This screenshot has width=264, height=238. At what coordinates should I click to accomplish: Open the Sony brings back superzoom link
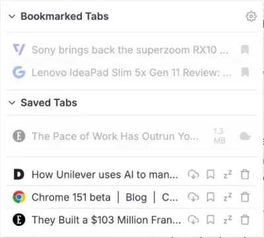(130, 50)
